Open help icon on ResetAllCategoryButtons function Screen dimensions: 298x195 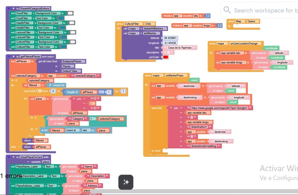pyautogui.click(x=9, y=8)
